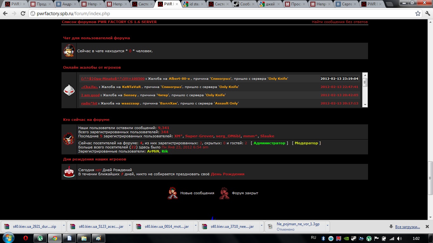Open the Chrome wrench settings menu
Viewport: 433px width, 243px height.
(427, 14)
